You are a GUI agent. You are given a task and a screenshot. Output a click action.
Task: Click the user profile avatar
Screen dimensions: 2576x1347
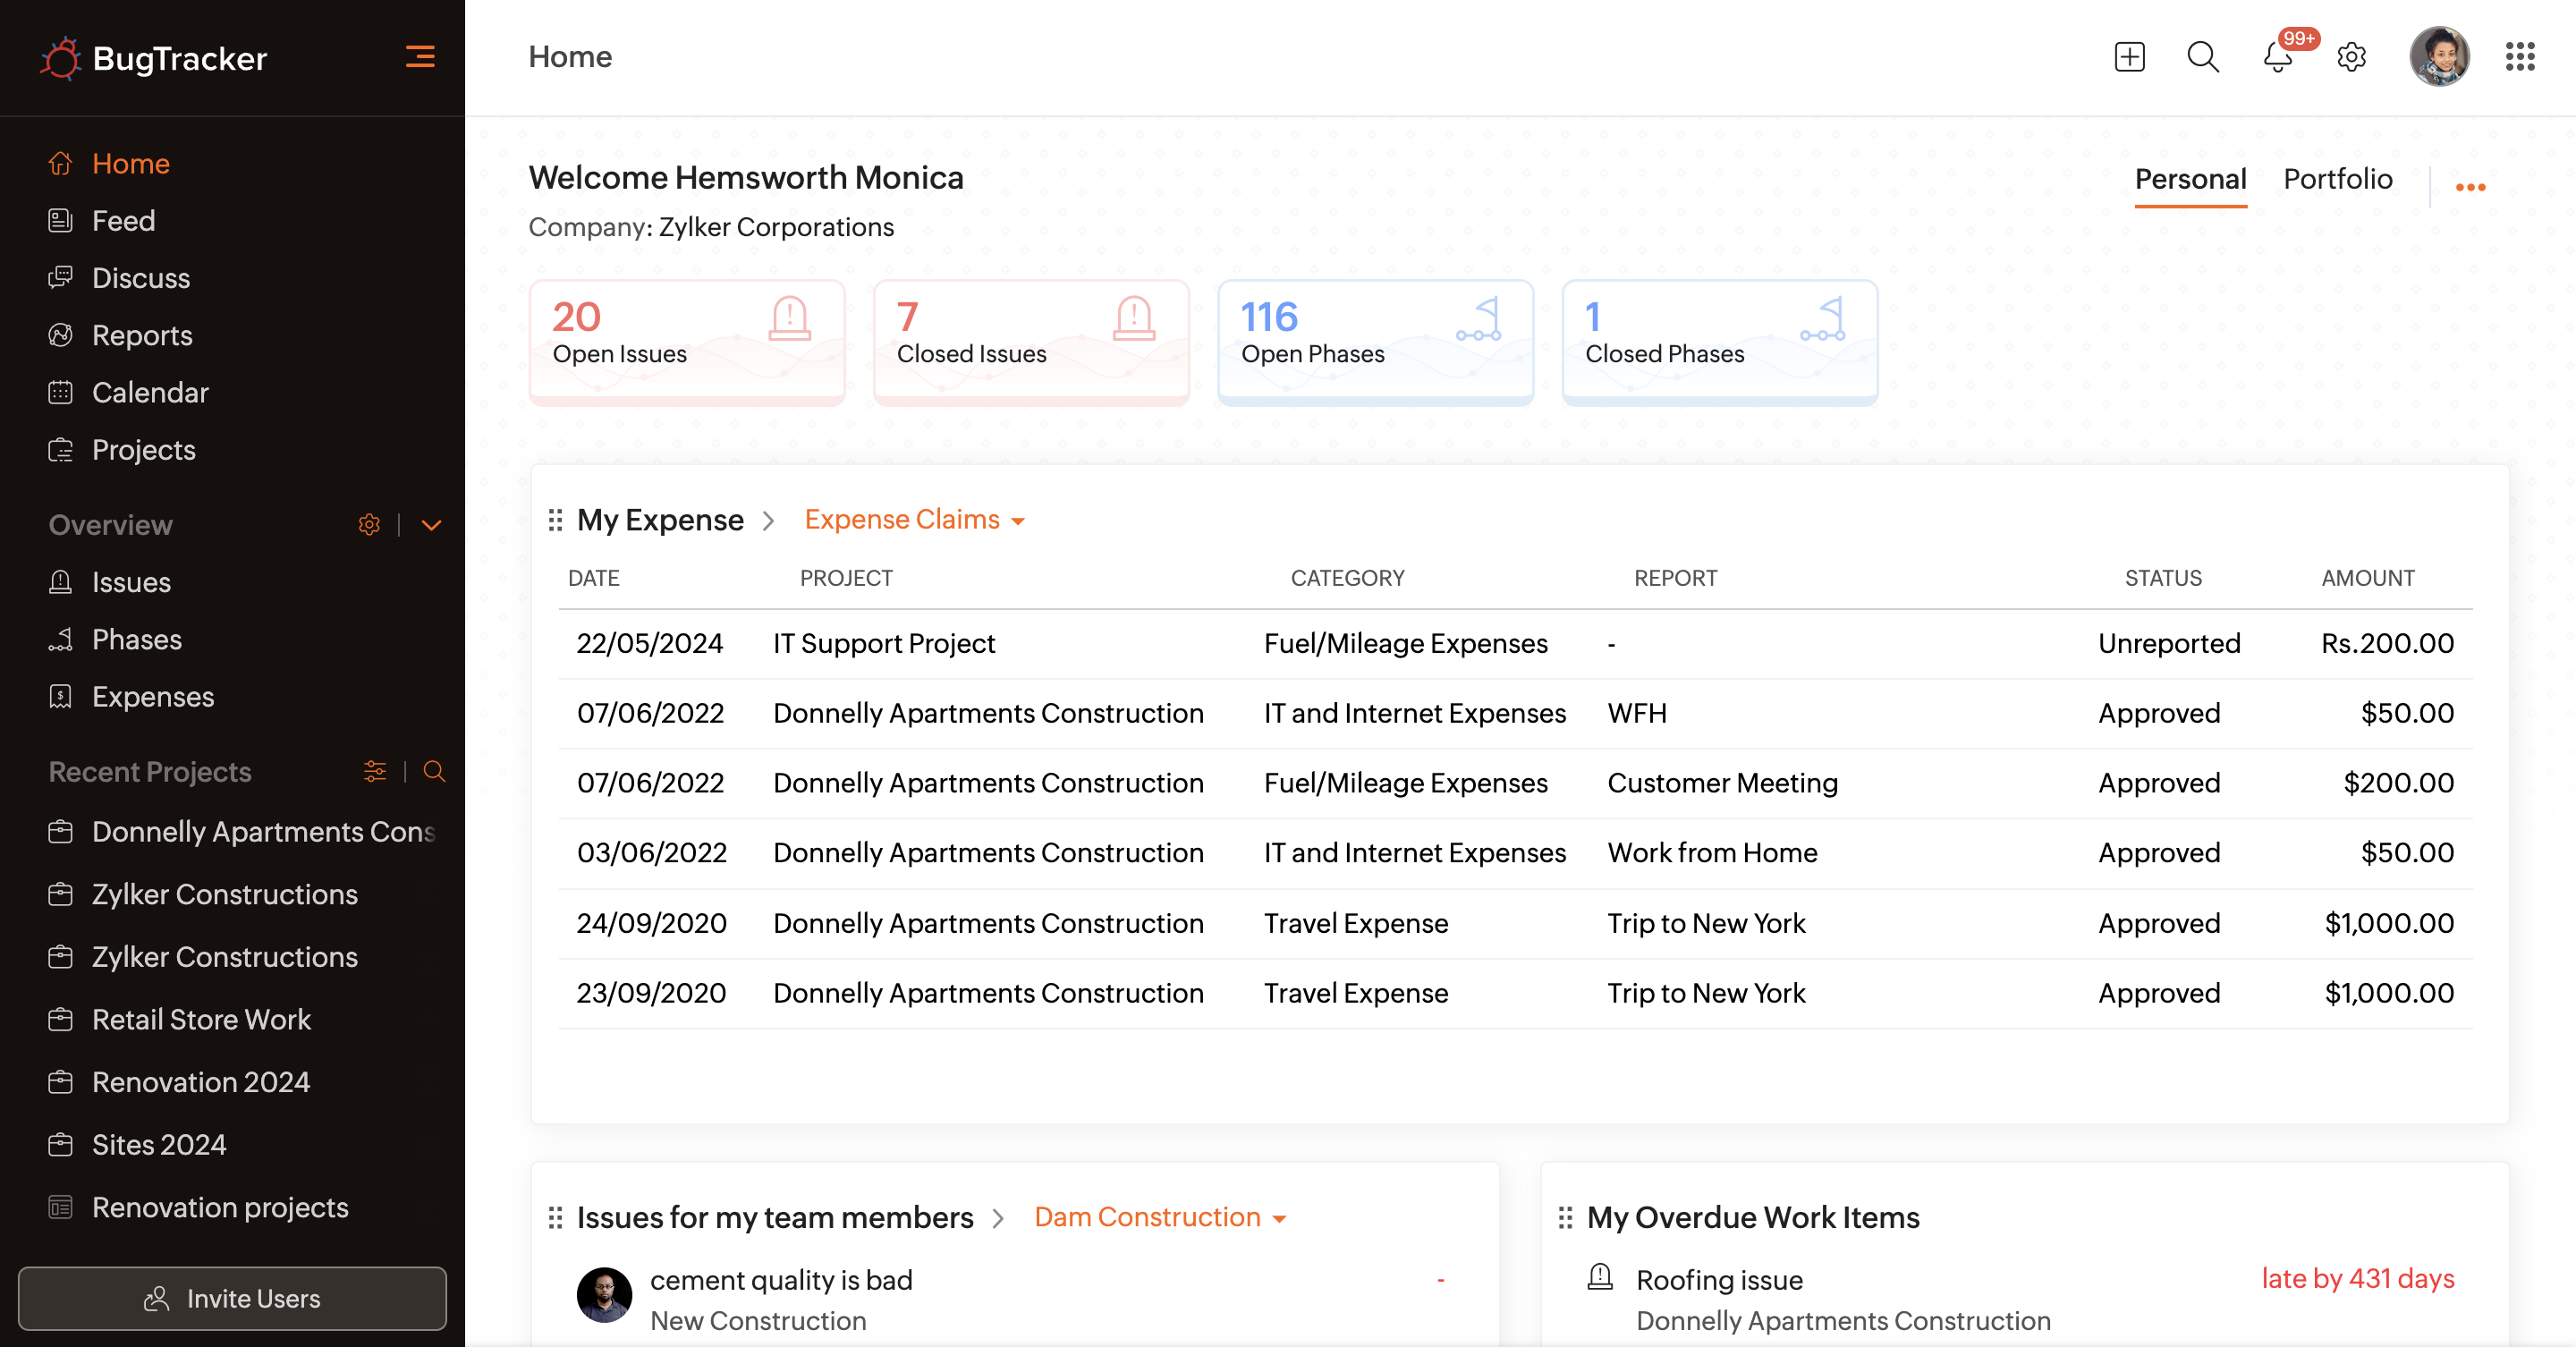[x=2439, y=57]
